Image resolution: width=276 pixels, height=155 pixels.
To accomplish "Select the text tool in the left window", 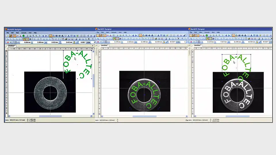I will coord(68,36).
